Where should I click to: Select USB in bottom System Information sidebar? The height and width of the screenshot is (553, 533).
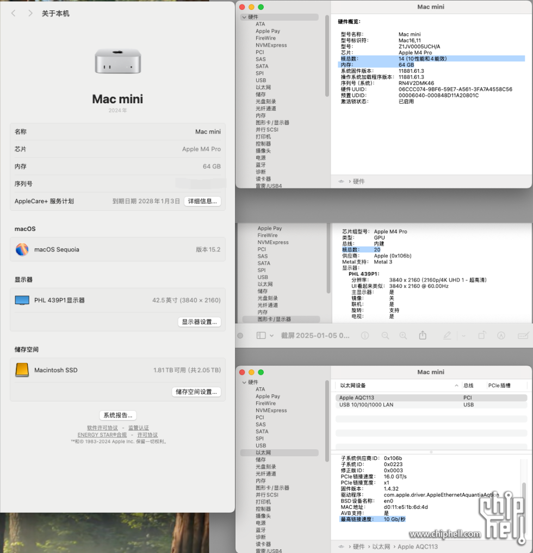pos(261,445)
